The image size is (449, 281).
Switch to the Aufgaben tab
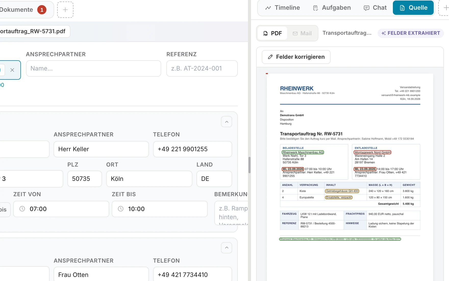332,8
